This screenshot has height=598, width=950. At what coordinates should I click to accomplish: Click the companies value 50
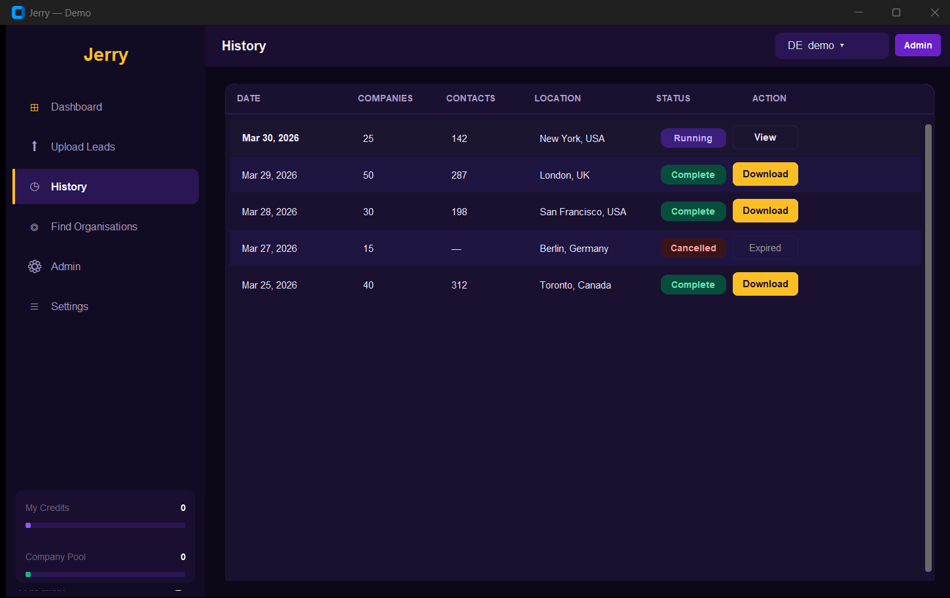tap(368, 175)
